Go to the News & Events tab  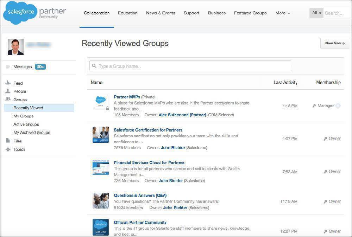161,13
